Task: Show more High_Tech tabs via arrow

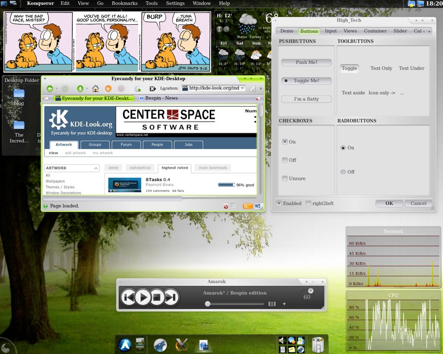Action: click(x=429, y=31)
